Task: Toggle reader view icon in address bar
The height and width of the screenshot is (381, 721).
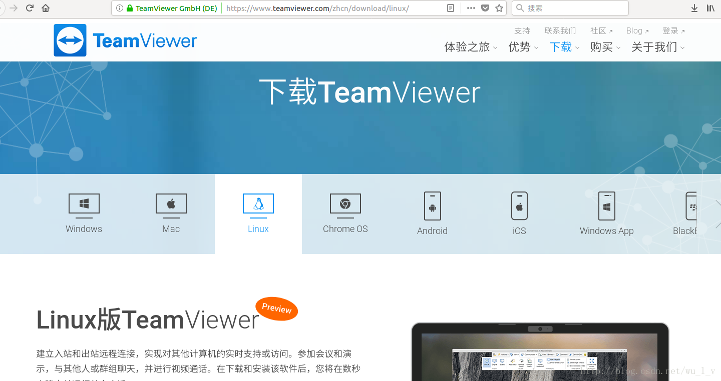Action: [451, 8]
